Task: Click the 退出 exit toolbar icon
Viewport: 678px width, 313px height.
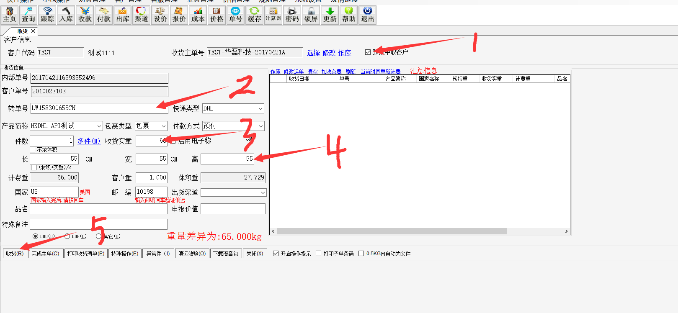Action: coord(367,15)
